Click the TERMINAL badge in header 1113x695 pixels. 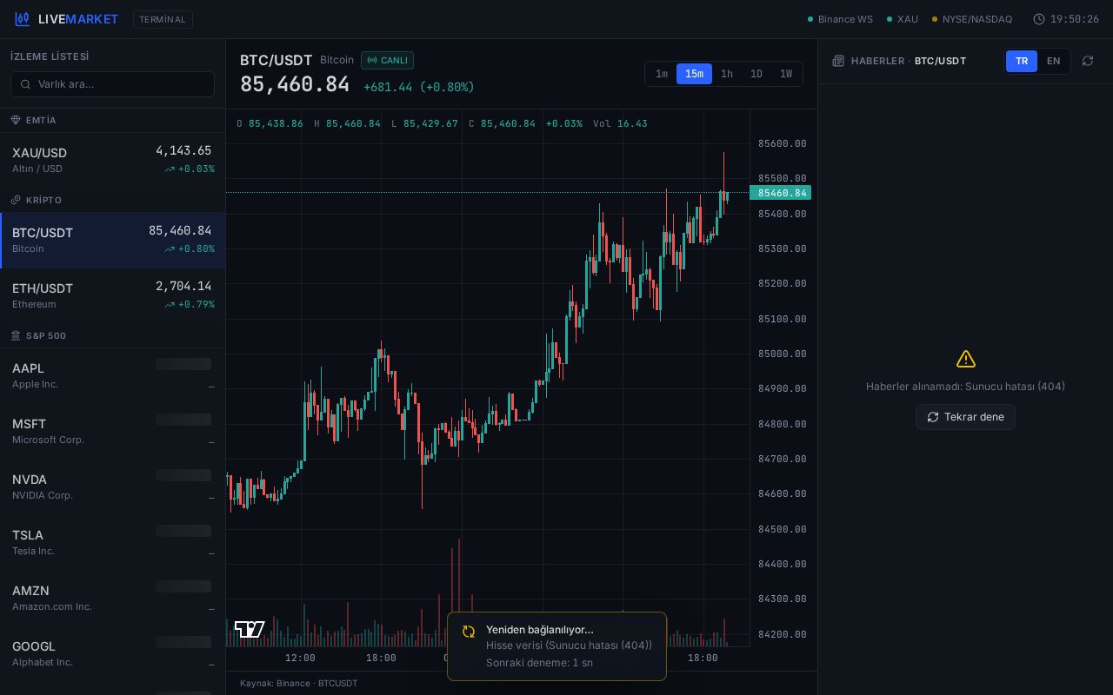tap(163, 19)
